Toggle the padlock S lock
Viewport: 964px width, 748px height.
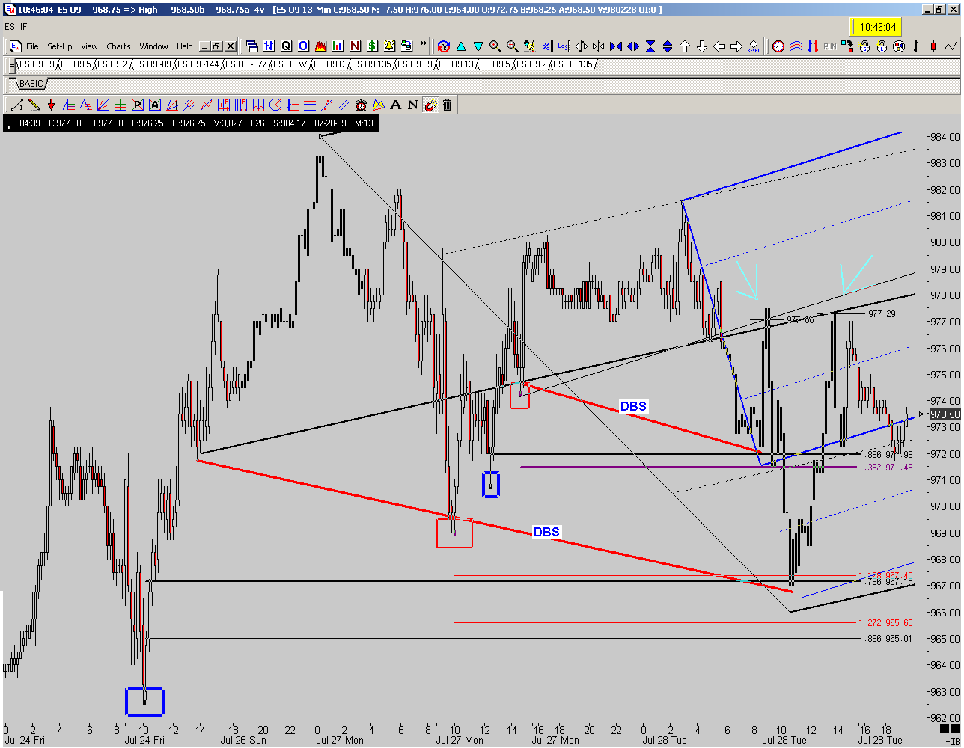pyautogui.click(x=864, y=46)
